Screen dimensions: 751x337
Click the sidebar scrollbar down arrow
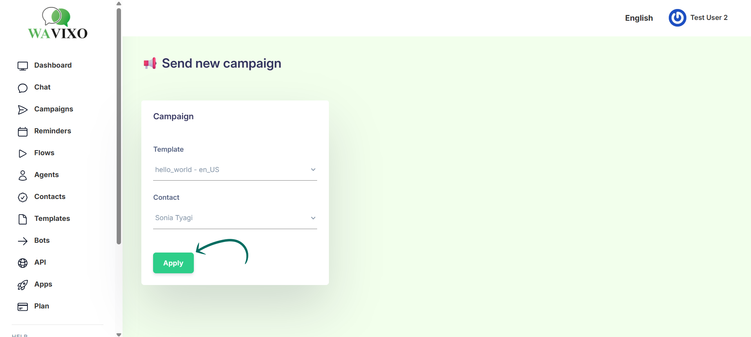tap(119, 334)
